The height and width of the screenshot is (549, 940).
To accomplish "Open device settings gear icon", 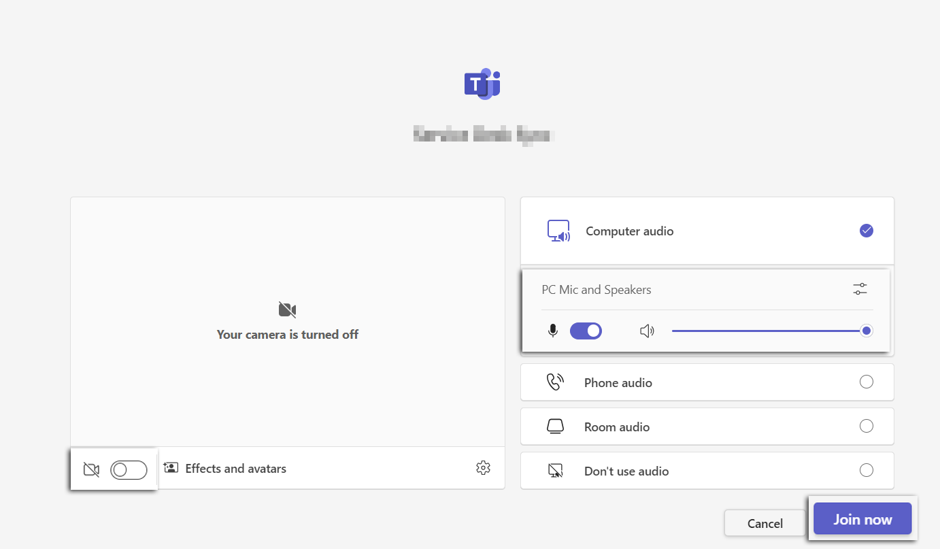I will [x=483, y=468].
